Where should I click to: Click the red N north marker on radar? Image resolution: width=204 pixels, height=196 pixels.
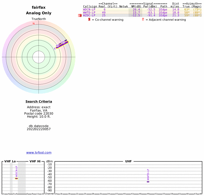[x=34, y=24]
